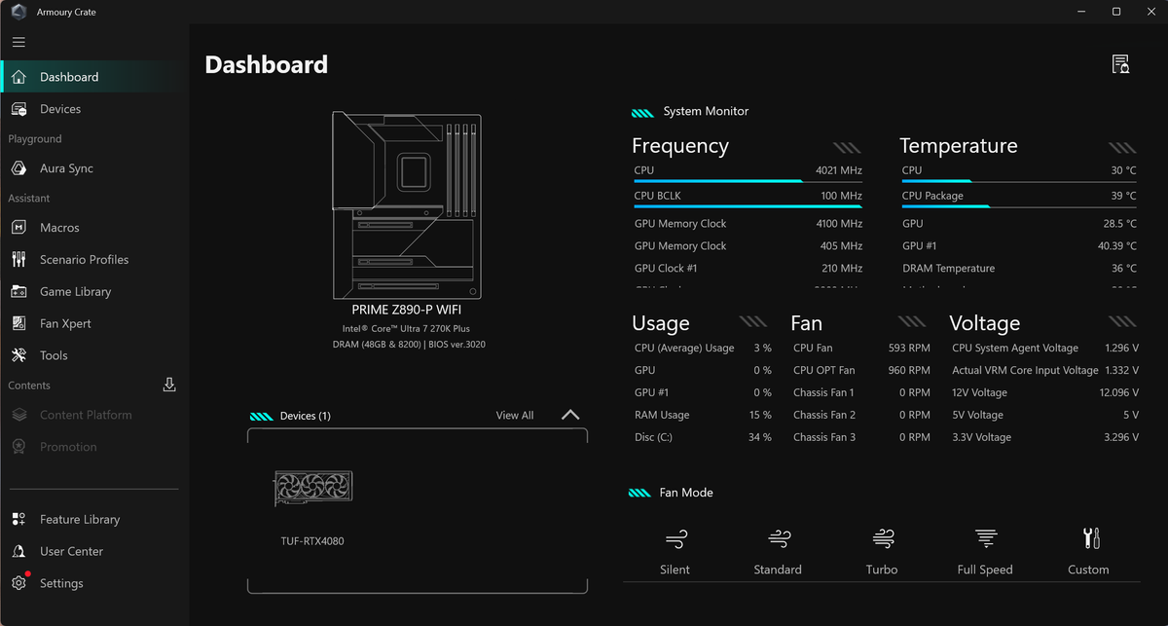Click the DRAM Temperature row
1168x626 pixels.
tap(1019, 269)
